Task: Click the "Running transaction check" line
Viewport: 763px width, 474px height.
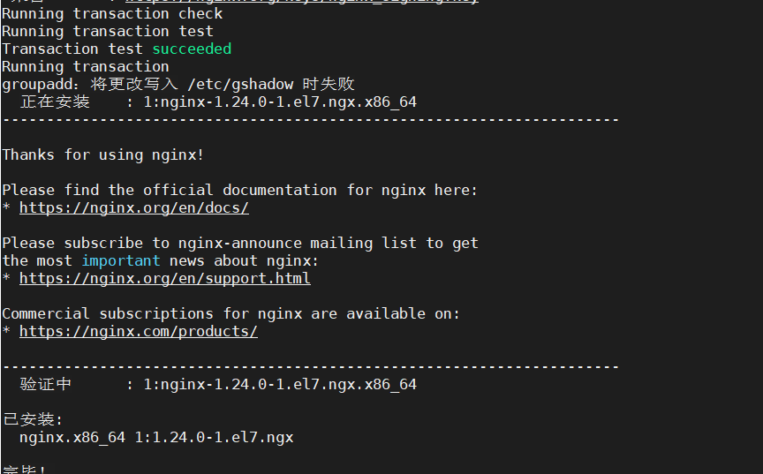Action: 112,14
